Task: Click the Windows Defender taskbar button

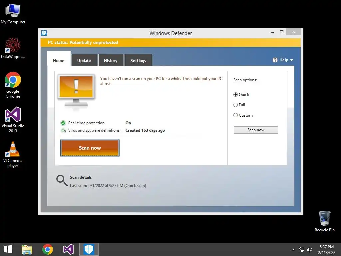Action: pos(89,249)
